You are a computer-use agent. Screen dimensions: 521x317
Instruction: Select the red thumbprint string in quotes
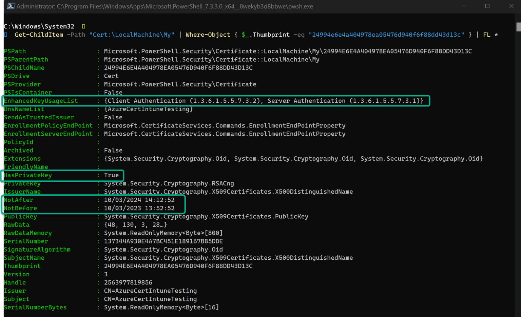387,35
